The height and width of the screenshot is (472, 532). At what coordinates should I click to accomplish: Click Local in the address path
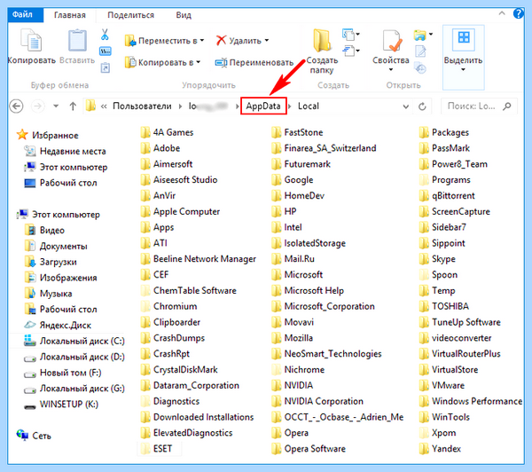pos(309,106)
